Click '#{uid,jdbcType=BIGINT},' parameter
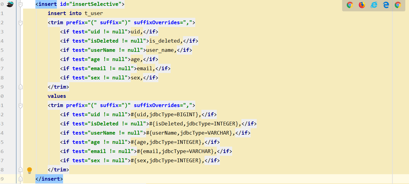The image size is (409, 184). [x=166, y=114]
